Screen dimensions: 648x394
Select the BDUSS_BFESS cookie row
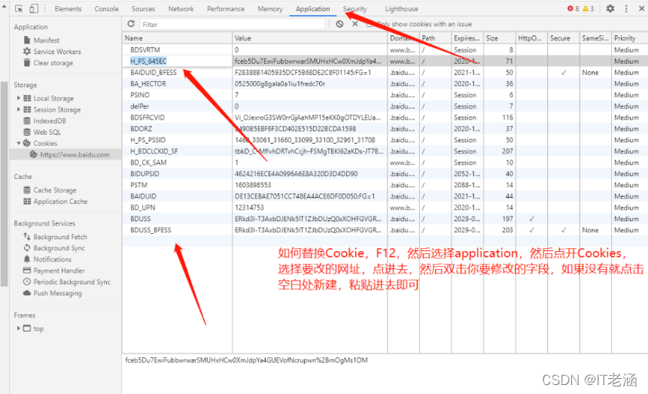pos(385,230)
